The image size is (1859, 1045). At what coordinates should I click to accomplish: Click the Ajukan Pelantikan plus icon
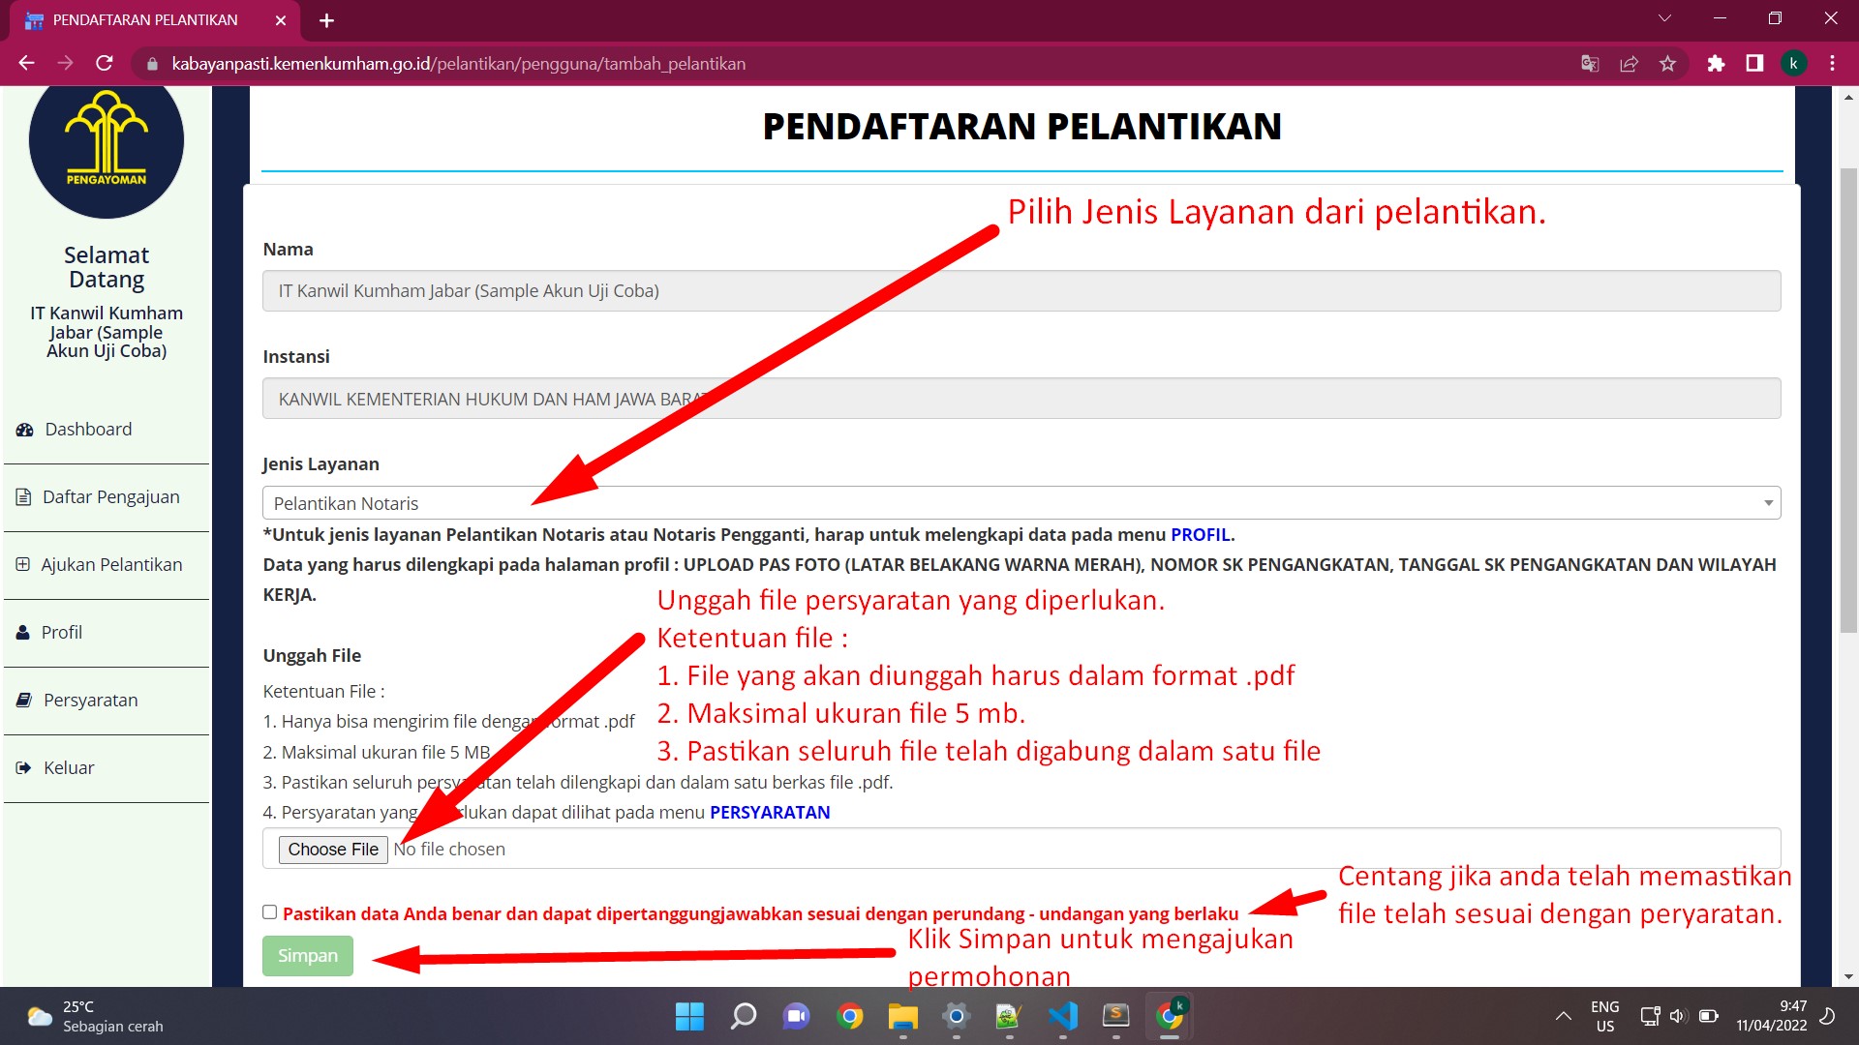[x=23, y=564]
